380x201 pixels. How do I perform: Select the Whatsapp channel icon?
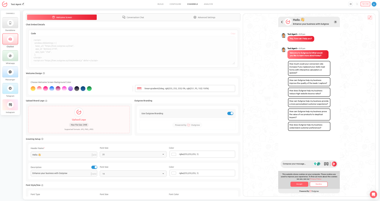[x=10, y=56]
